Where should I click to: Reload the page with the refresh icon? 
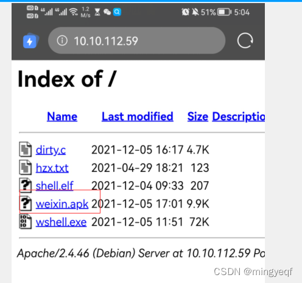(x=245, y=40)
